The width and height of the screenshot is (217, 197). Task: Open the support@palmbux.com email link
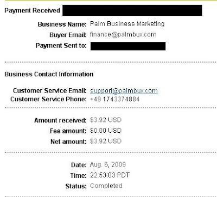[124, 91]
